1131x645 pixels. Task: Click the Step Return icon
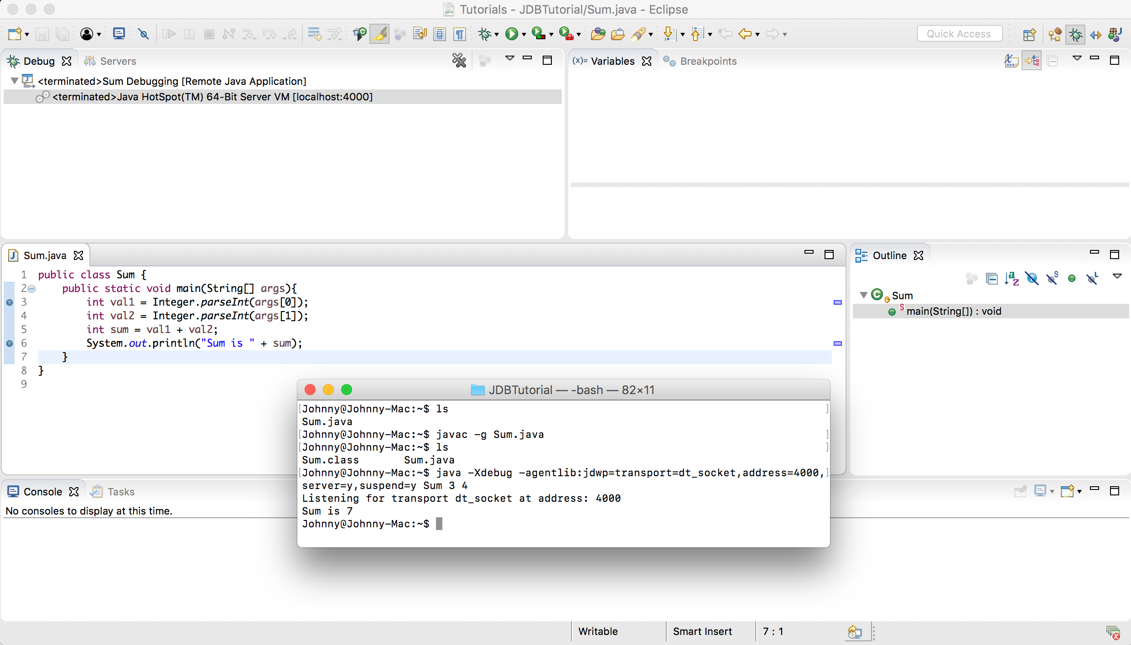coord(290,34)
